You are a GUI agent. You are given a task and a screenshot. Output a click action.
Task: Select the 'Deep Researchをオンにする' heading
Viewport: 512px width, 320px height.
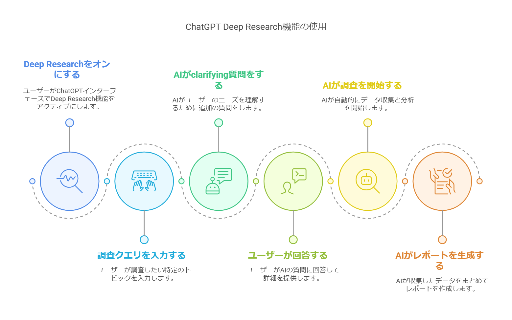click(x=67, y=69)
